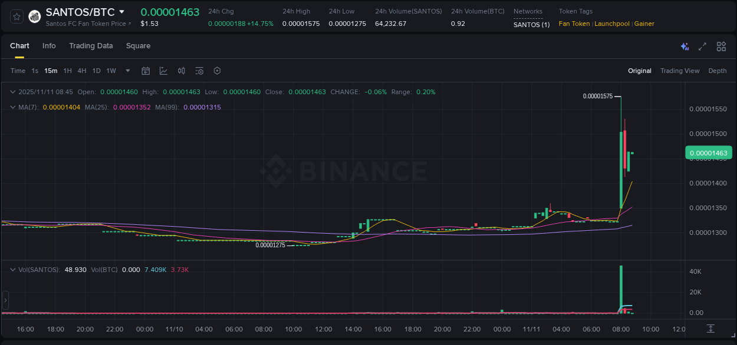Viewport: 737px width, 345px height.
Task: Open the calendar date selector
Action: point(146,71)
